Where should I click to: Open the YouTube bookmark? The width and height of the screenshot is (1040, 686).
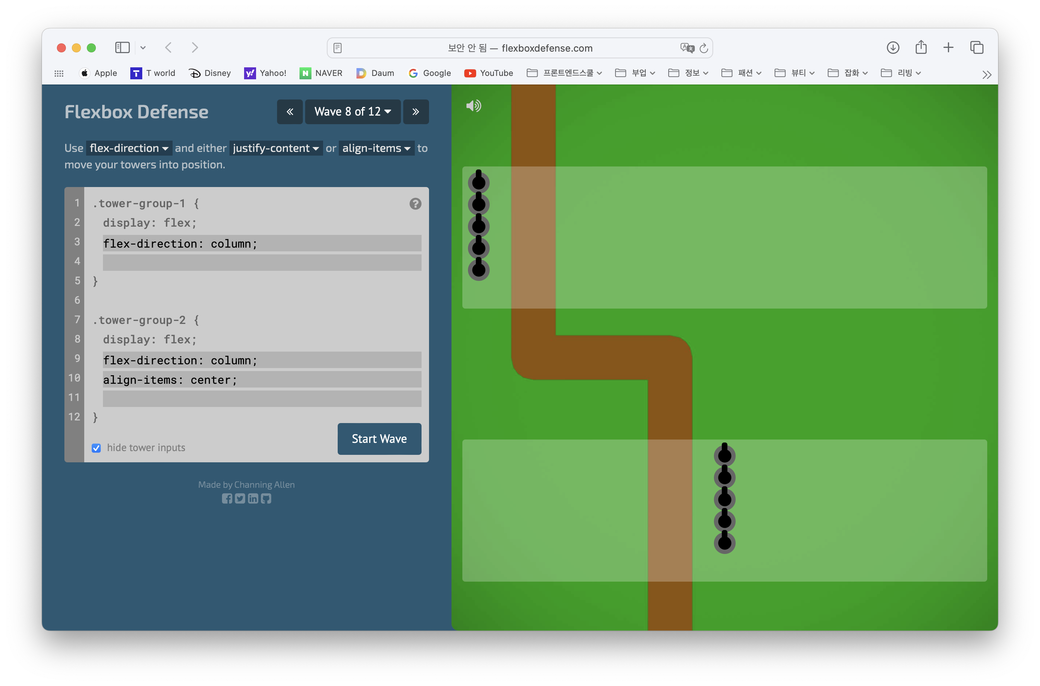click(x=488, y=73)
